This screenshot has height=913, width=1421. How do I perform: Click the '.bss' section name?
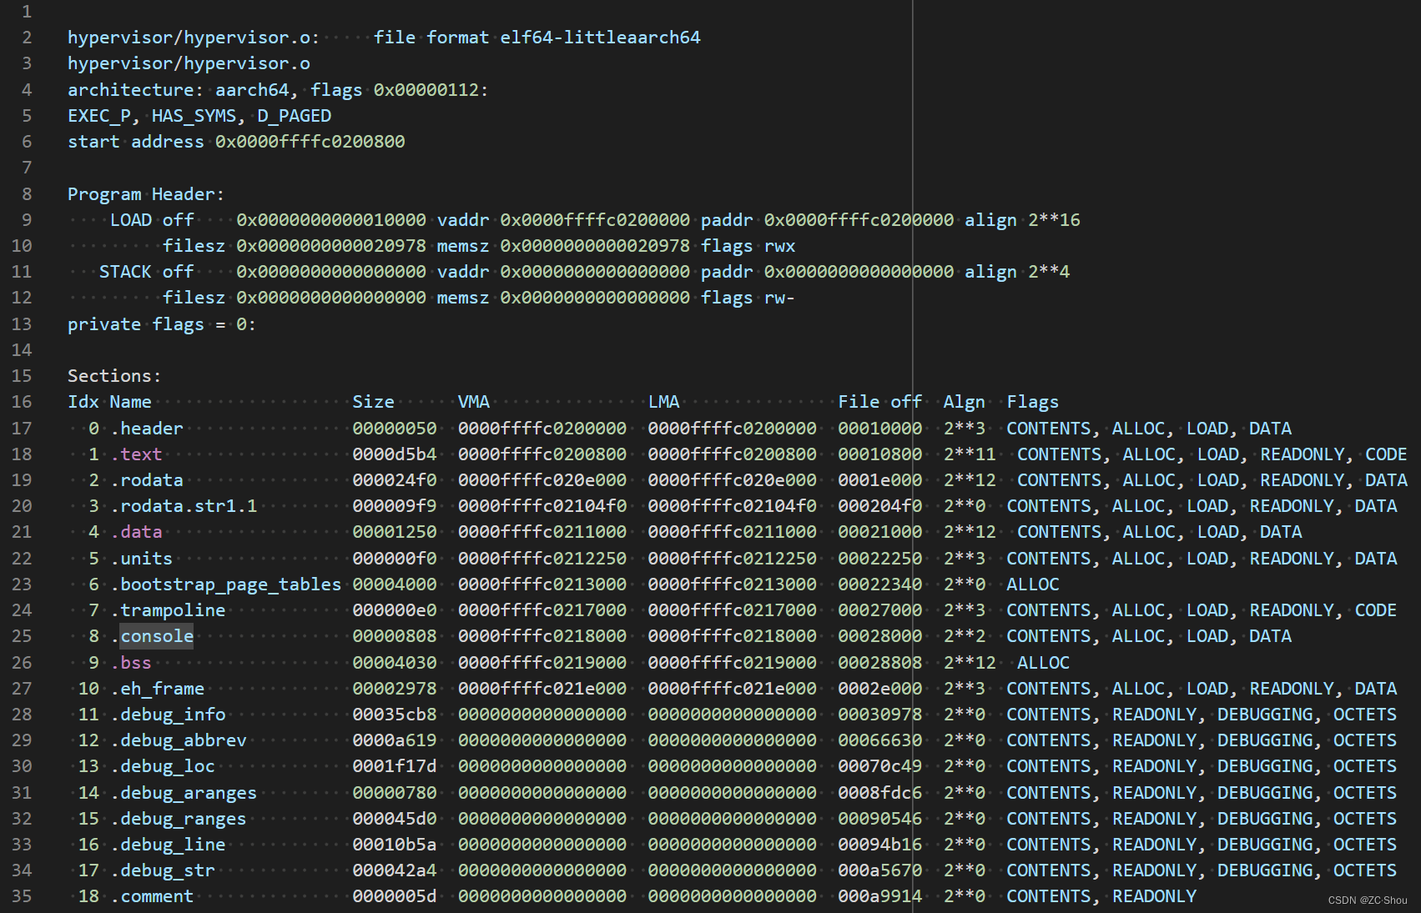click(131, 662)
